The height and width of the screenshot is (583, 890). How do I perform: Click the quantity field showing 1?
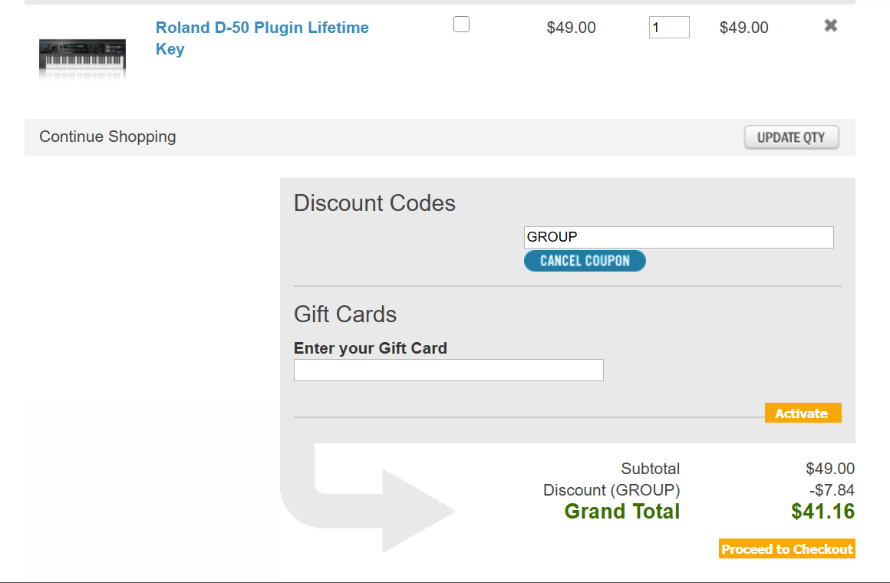pos(668,28)
